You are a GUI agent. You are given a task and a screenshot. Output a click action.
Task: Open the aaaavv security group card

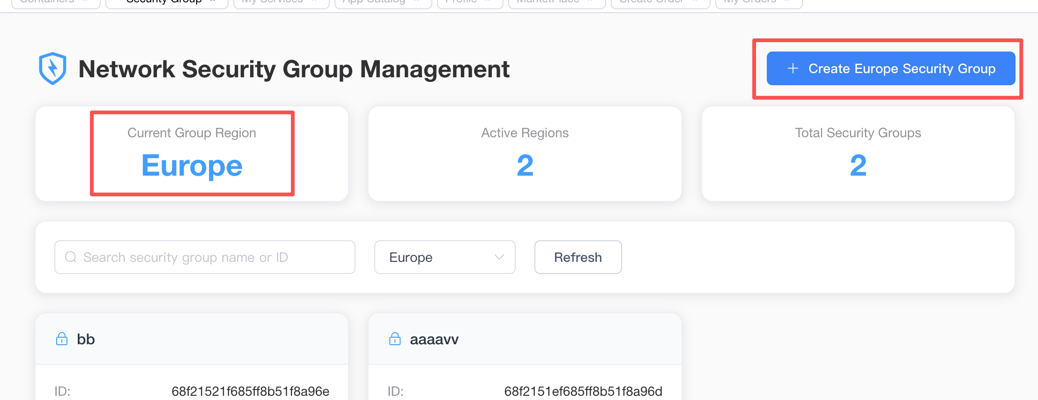click(x=525, y=339)
